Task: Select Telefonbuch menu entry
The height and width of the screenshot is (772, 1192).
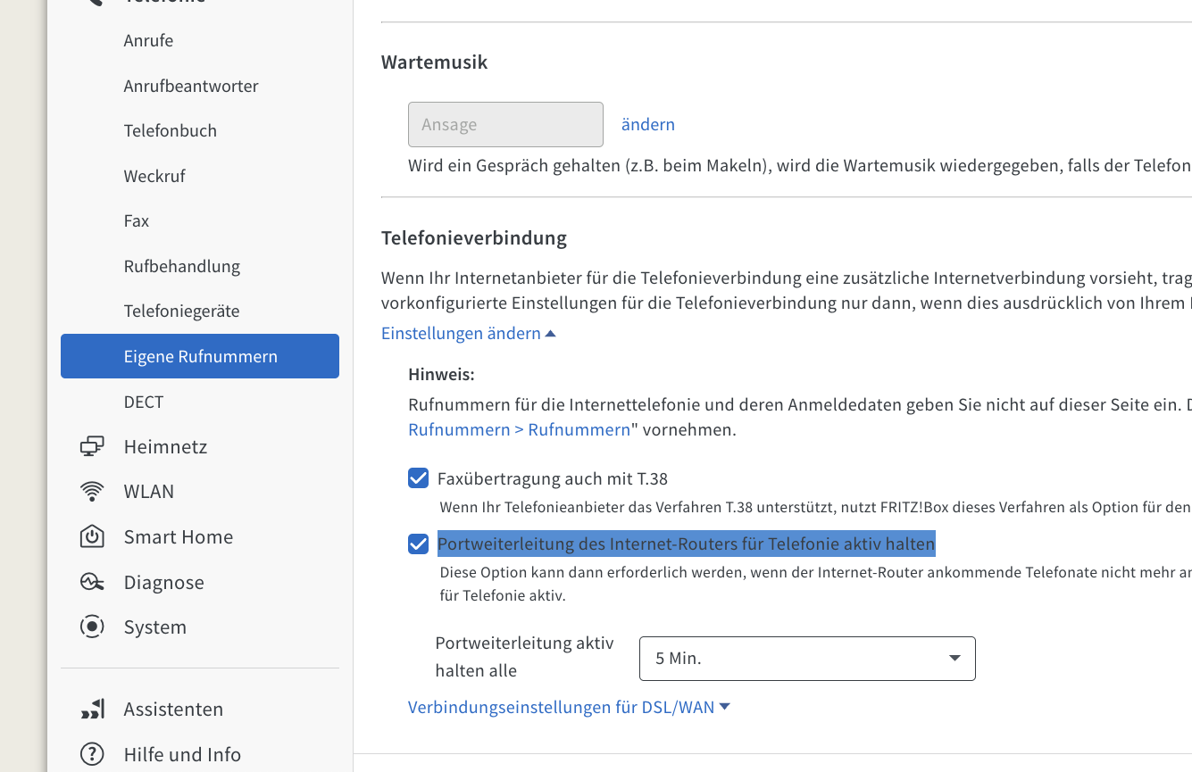Action: (171, 131)
